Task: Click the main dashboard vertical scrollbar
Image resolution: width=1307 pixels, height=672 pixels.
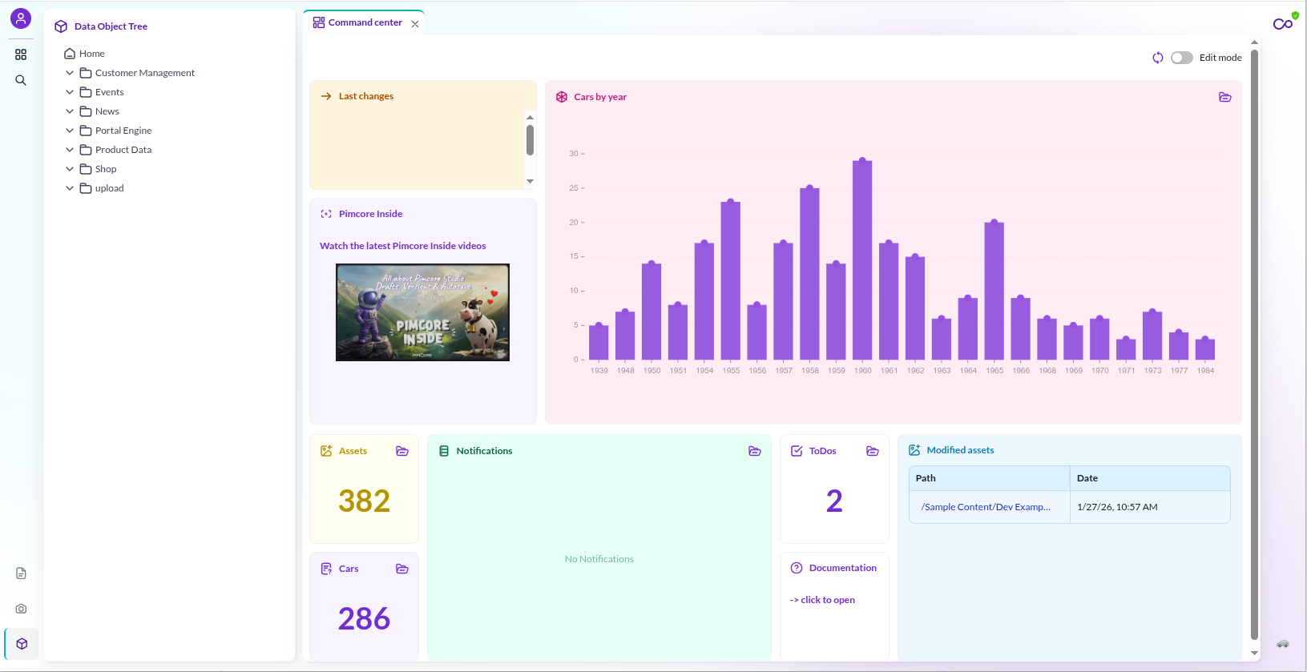Action: click(1254, 344)
